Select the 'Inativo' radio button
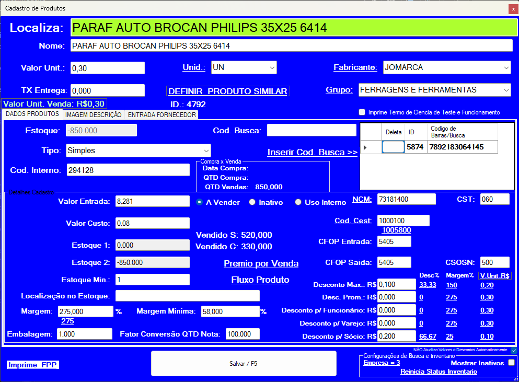The image size is (519, 382). [252, 202]
